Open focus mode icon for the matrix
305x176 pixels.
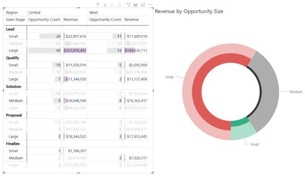pyautogui.click(x=143, y=5)
